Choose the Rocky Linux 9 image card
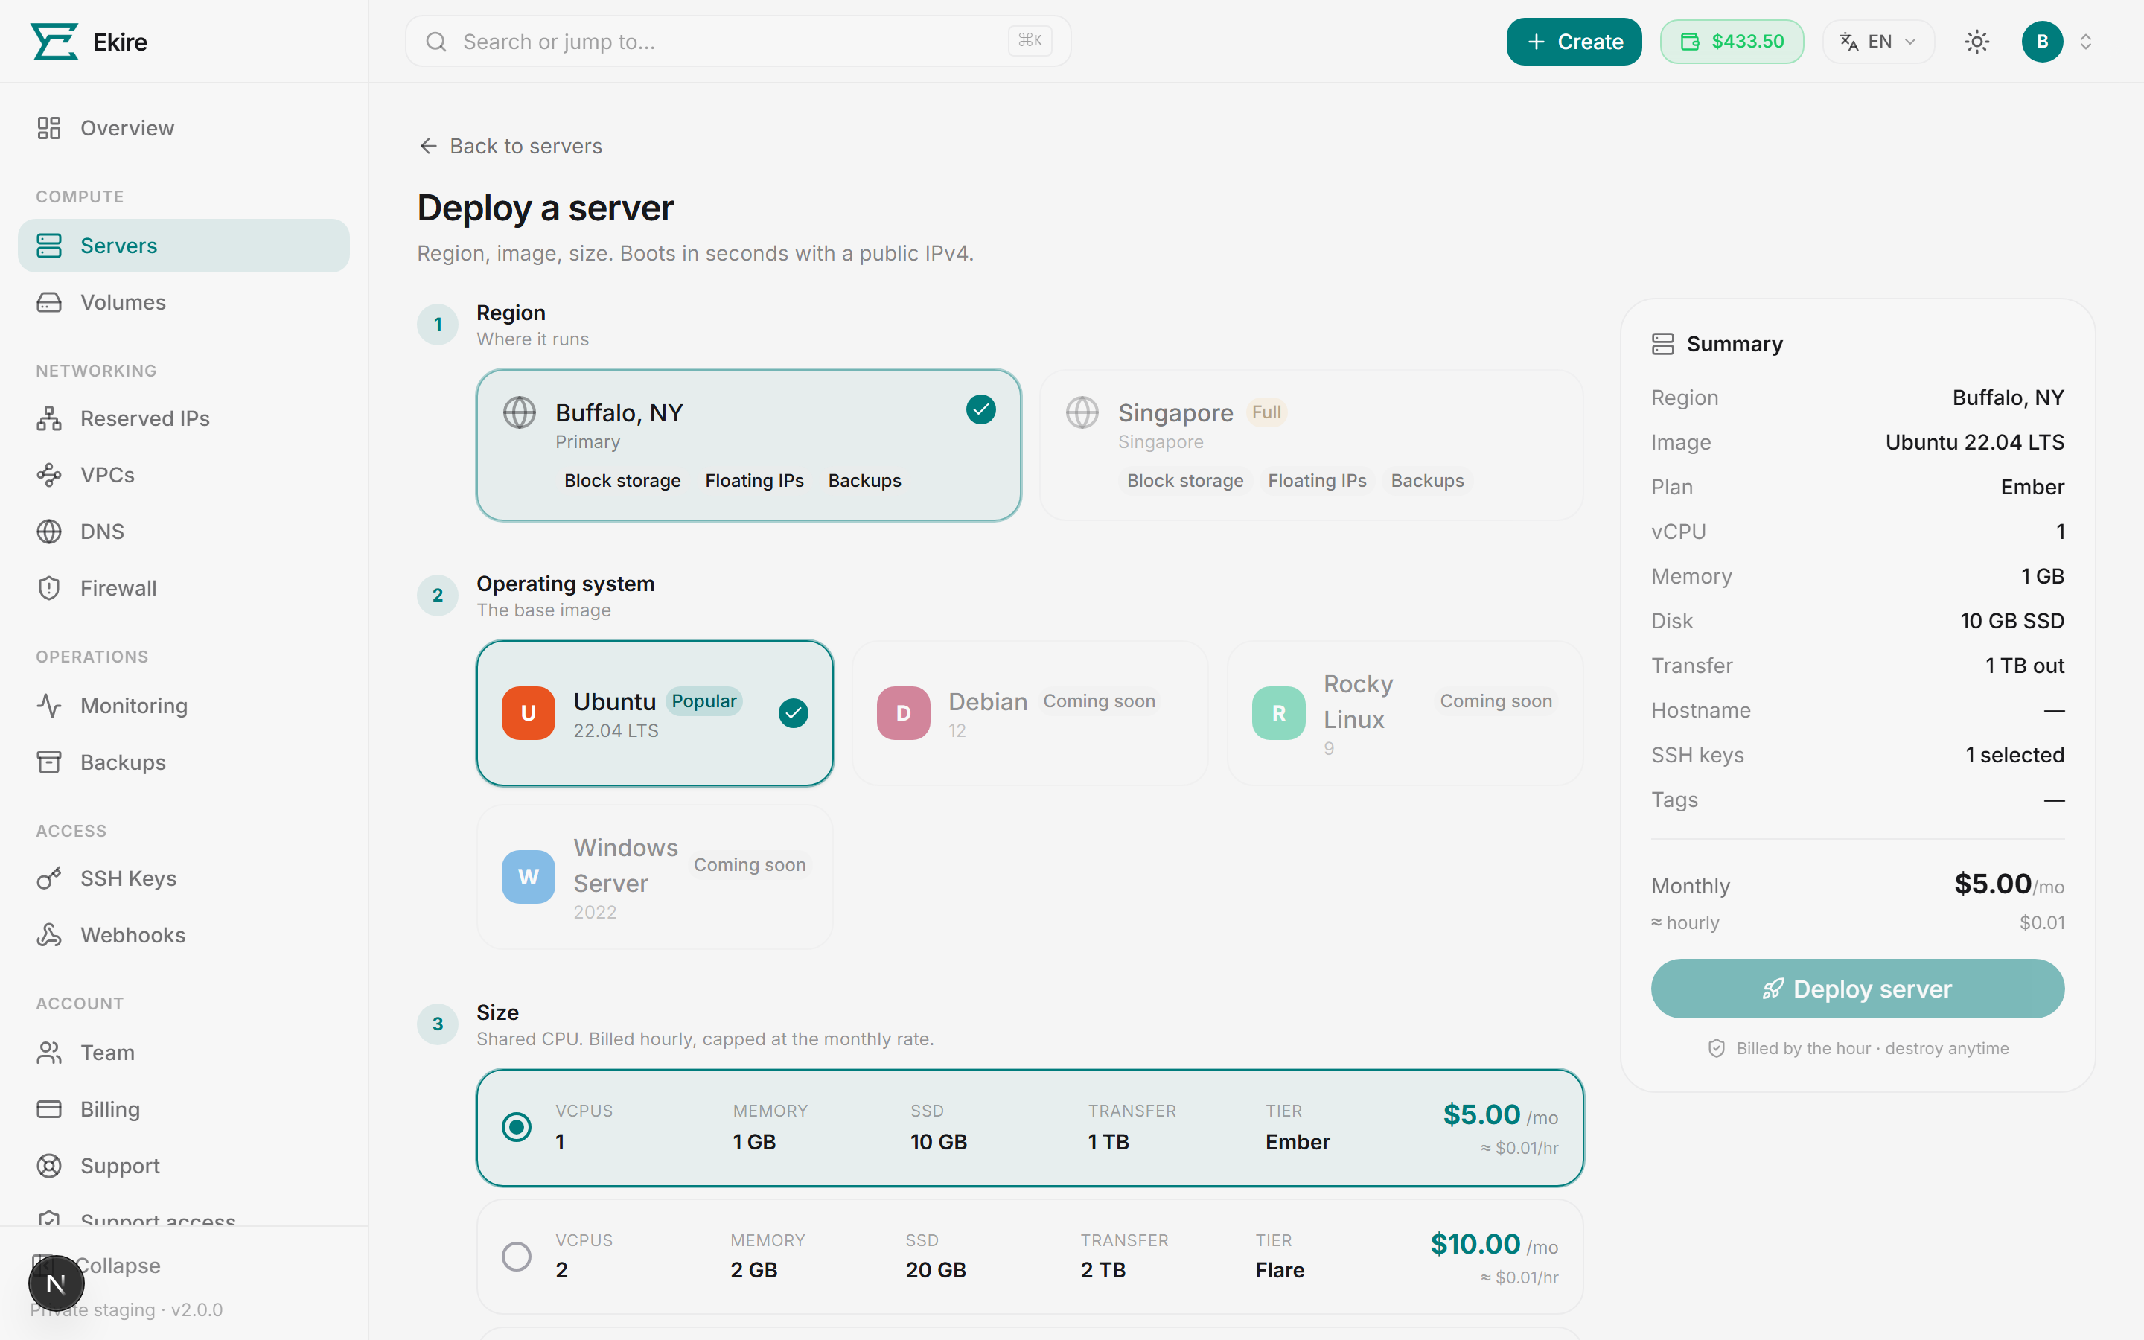Viewport: 2144px width, 1340px height. [1405, 713]
